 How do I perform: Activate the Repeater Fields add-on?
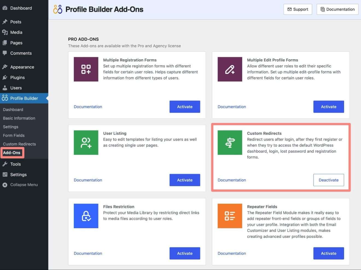(x=329, y=253)
